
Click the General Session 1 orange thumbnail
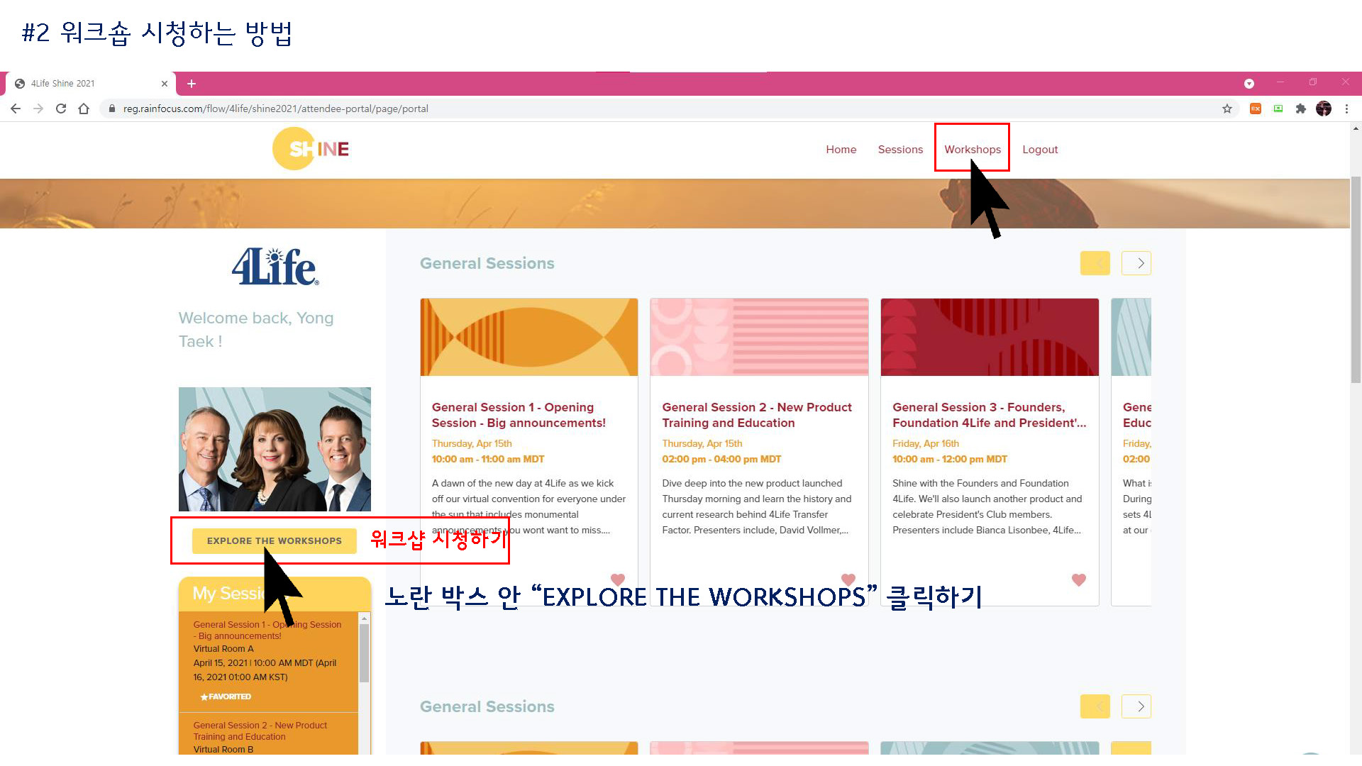click(528, 337)
